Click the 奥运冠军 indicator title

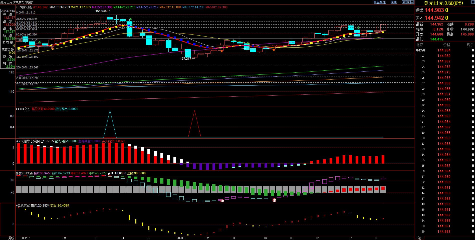pyautogui.click(x=24, y=206)
